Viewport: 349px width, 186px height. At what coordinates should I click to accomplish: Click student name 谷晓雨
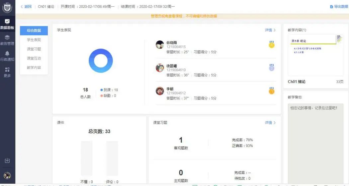pyautogui.click(x=171, y=43)
